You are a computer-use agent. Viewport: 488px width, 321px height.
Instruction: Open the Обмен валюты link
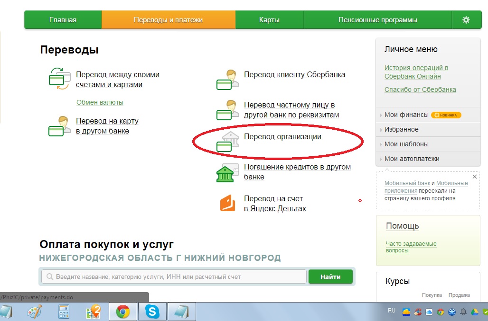100,102
